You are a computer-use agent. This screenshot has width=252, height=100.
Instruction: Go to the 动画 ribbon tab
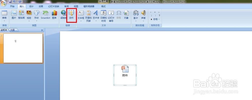41,7
